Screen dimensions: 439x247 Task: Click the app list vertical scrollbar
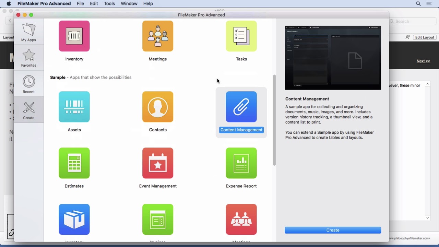coord(274,120)
